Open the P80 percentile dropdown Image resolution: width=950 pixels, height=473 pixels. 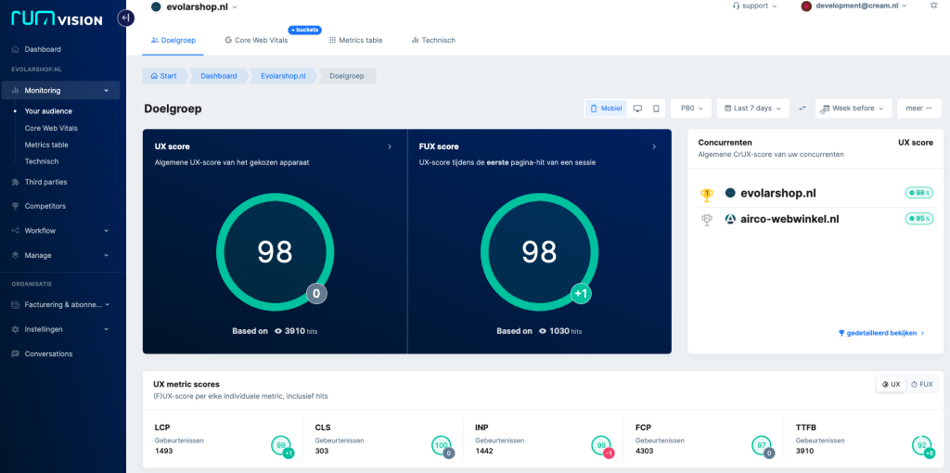coord(690,109)
